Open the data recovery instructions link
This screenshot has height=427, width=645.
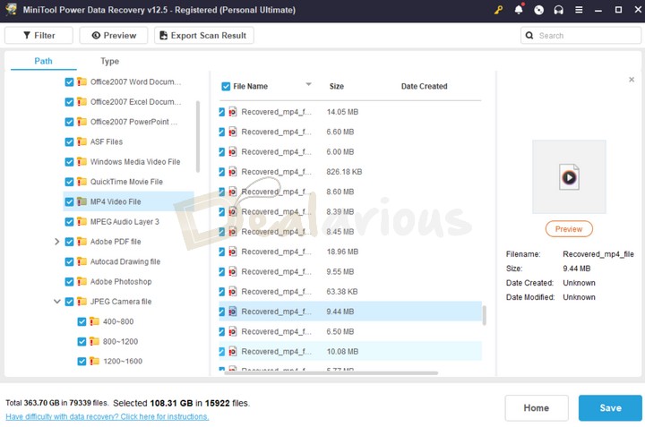(107, 417)
